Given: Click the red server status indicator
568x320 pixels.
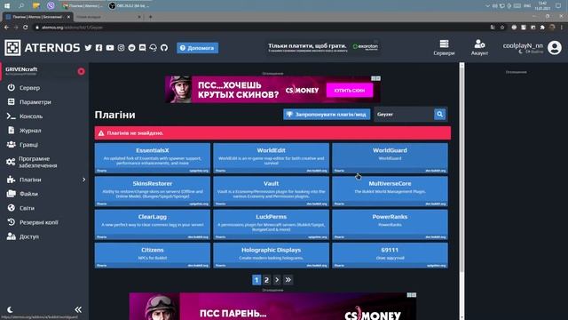Looking at the screenshot, I should 81,71.
